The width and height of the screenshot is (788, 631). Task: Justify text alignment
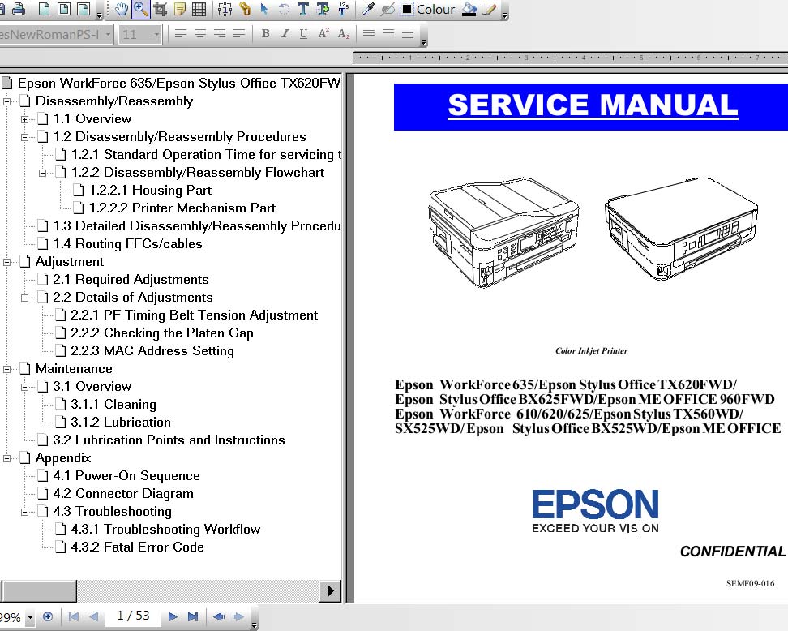pyautogui.click(x=239, y=34)
